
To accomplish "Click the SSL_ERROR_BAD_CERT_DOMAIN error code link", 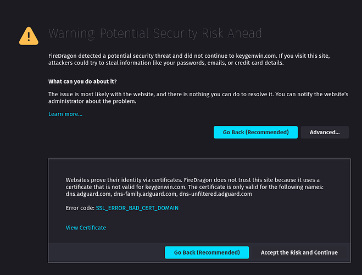I will (137, 208).
